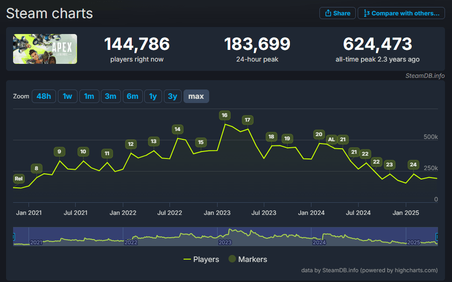The height and width of the screenshot is (282, 452).
Task: Click season marker 18
Action: pyautogui.click(x=271, y=137)
